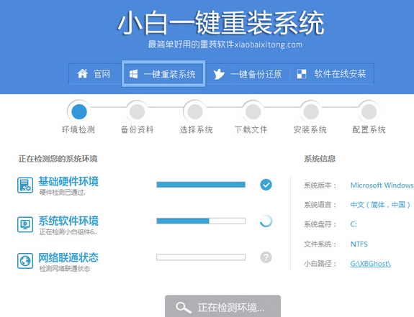Click the blue checkmark for hardware check
The height and width of the screenshot is (317, 414).
pos(266,185)
